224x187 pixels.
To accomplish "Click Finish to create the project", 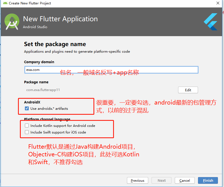I will pos(208,181).
